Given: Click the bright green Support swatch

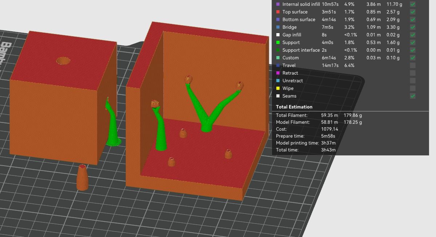Looking at the screenshot, I should (x=278, y=42).
